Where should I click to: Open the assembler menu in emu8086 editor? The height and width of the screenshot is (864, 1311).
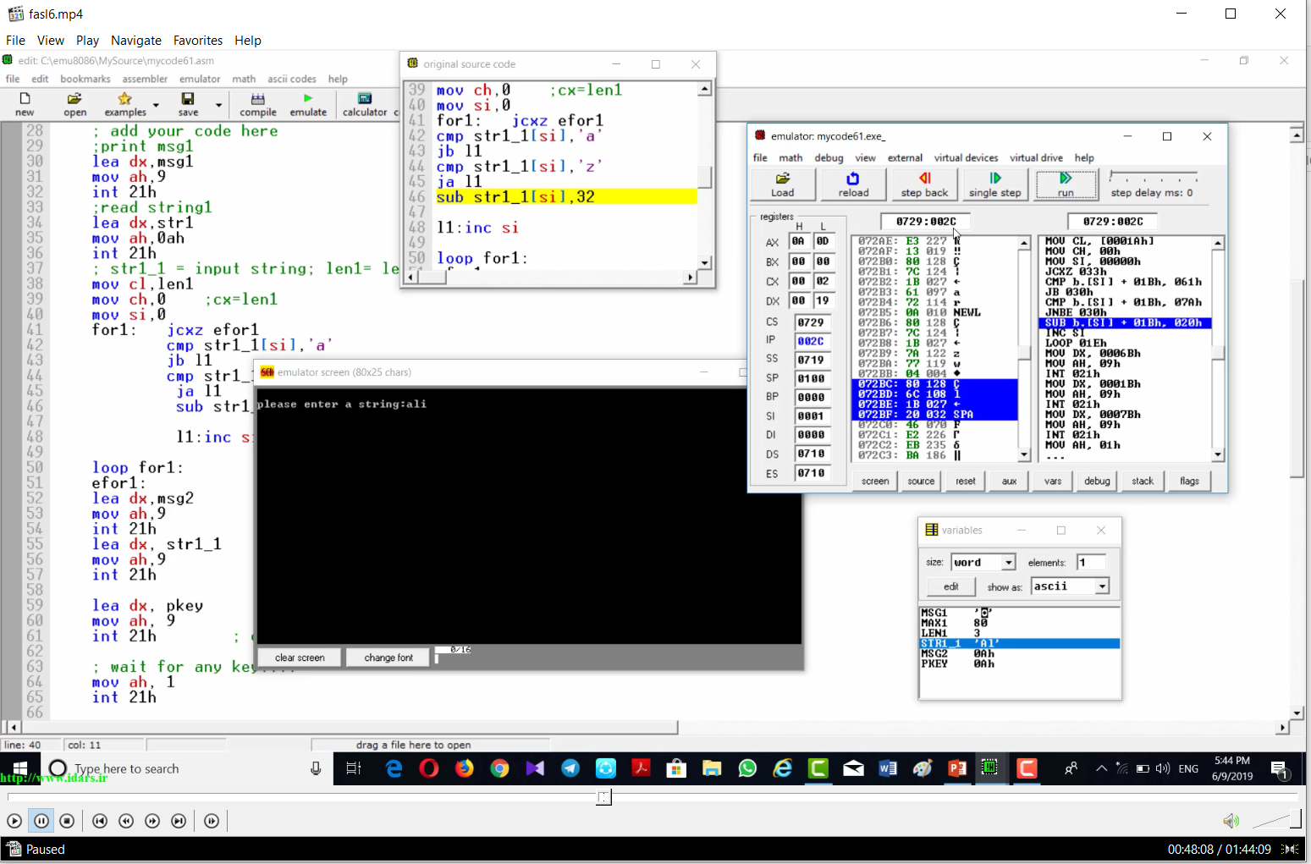pyautogui.click(x=145, y=80)
